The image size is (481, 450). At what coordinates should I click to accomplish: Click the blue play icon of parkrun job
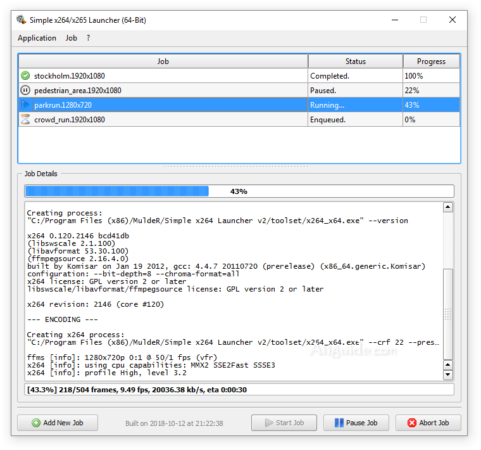click(25, 105)
